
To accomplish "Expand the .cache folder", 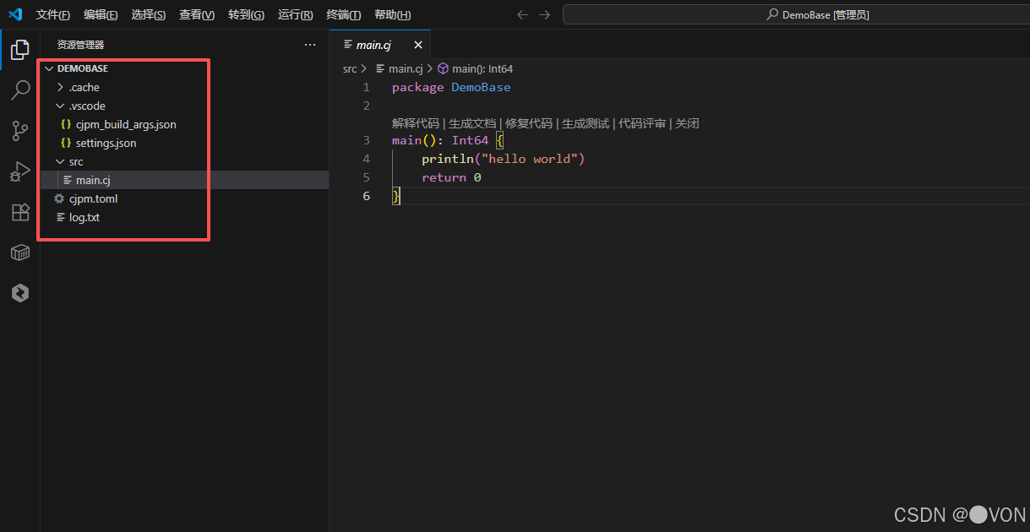I will [60, 87].
